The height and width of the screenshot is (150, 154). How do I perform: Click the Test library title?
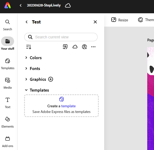pos(36,22)
